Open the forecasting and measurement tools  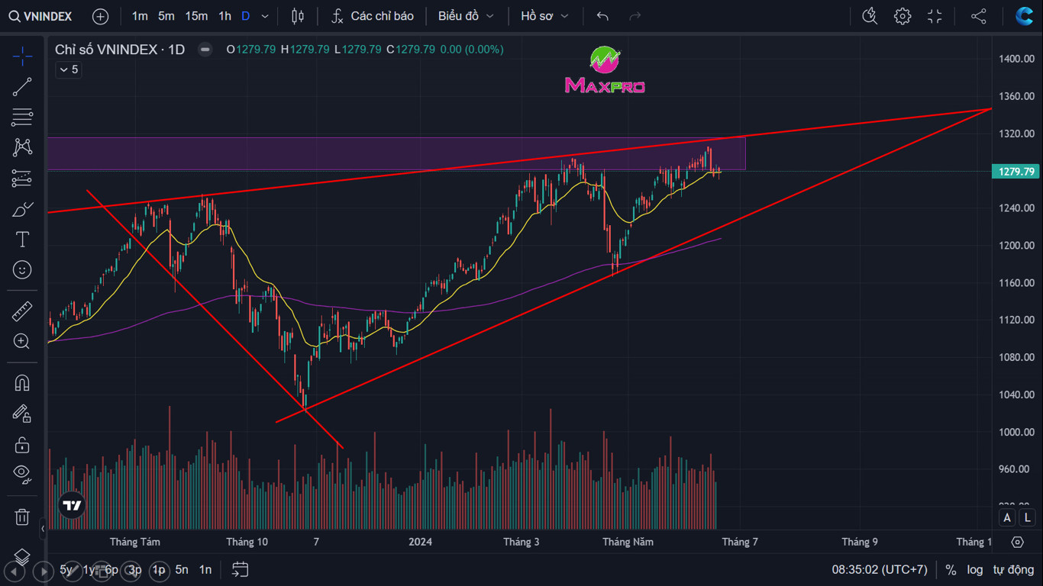click(x=22, y=179)
